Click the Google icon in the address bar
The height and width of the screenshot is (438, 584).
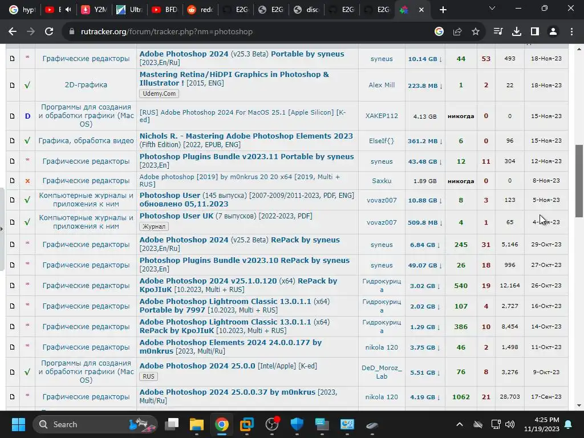(439, 32)
